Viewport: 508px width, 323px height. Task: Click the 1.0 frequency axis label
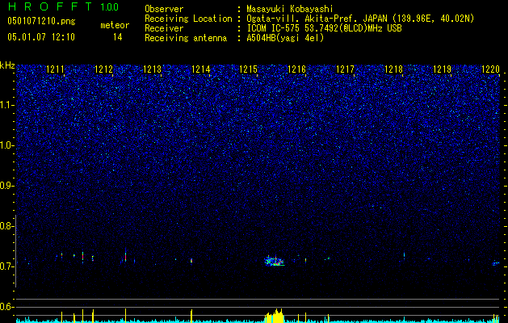pyautogui.click(x=7, y=145)
